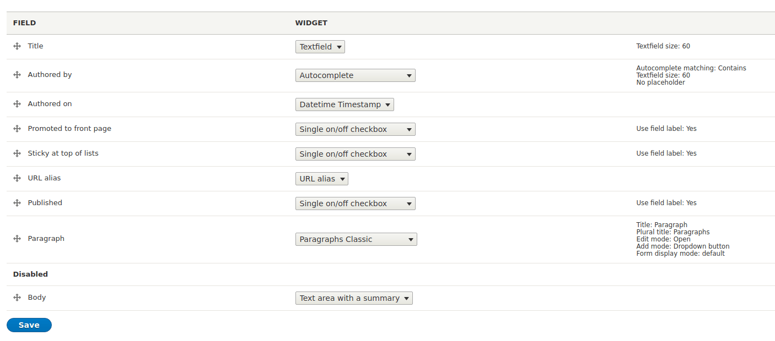Click the URL alias row drag handle
The width and height of the screenshot is (775, 341).
coord(17,178)
